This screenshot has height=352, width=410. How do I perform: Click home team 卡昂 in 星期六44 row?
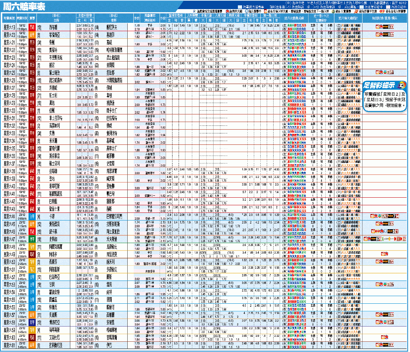(52, 217)
